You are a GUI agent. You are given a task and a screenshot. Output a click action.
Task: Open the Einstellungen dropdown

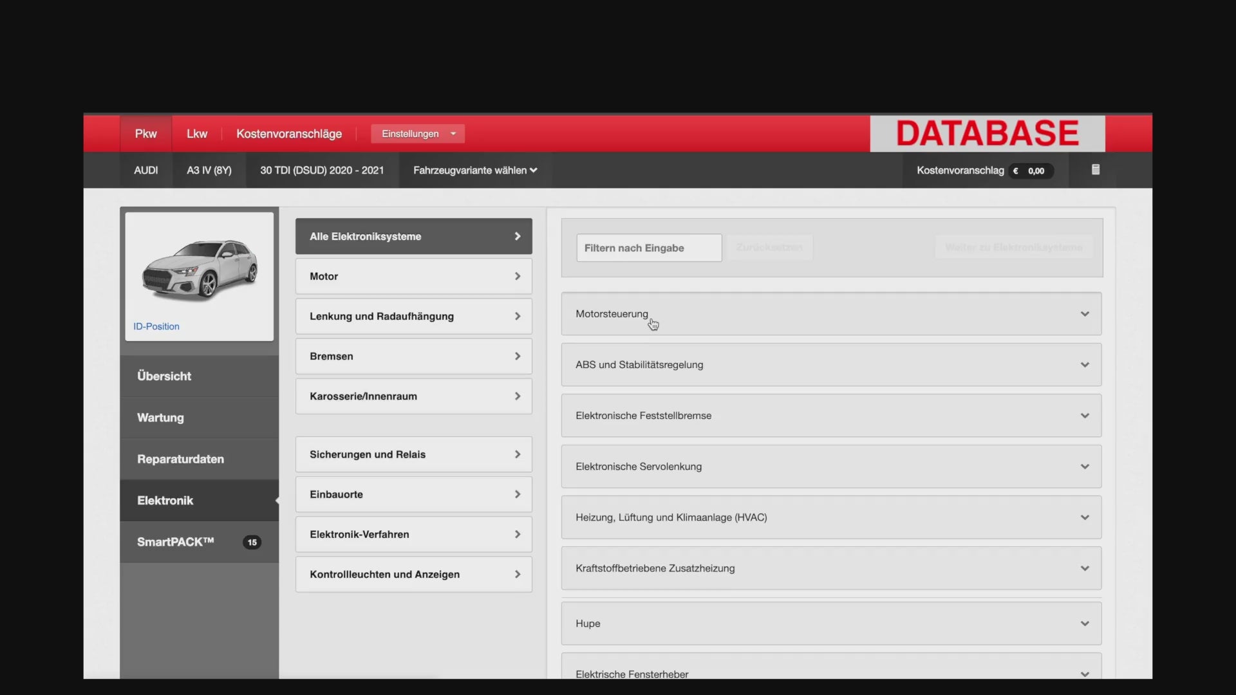tap(418, 134)
